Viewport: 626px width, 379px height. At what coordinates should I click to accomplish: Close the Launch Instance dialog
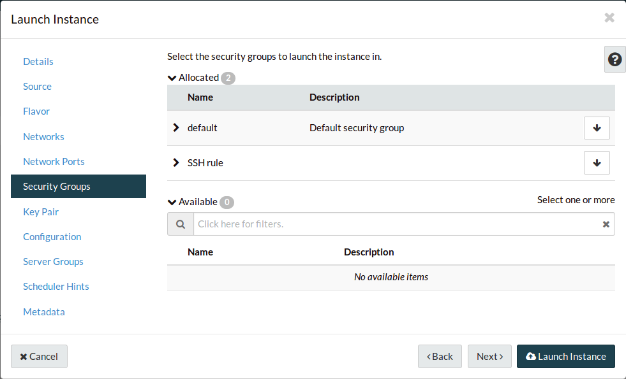[609, 18]
